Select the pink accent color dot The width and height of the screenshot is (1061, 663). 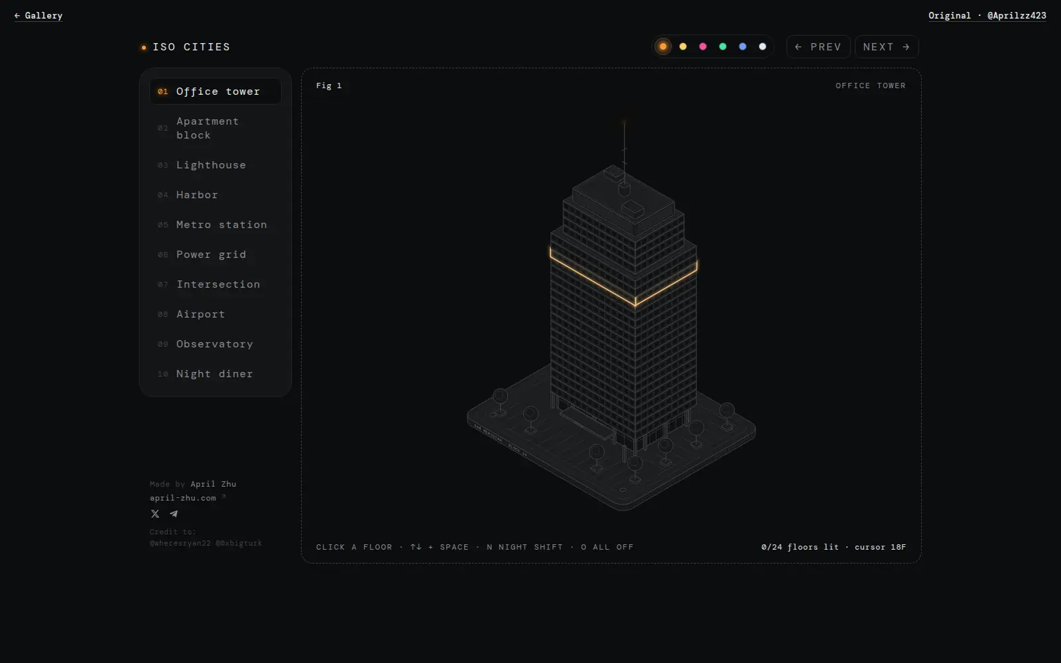(703, 46)
